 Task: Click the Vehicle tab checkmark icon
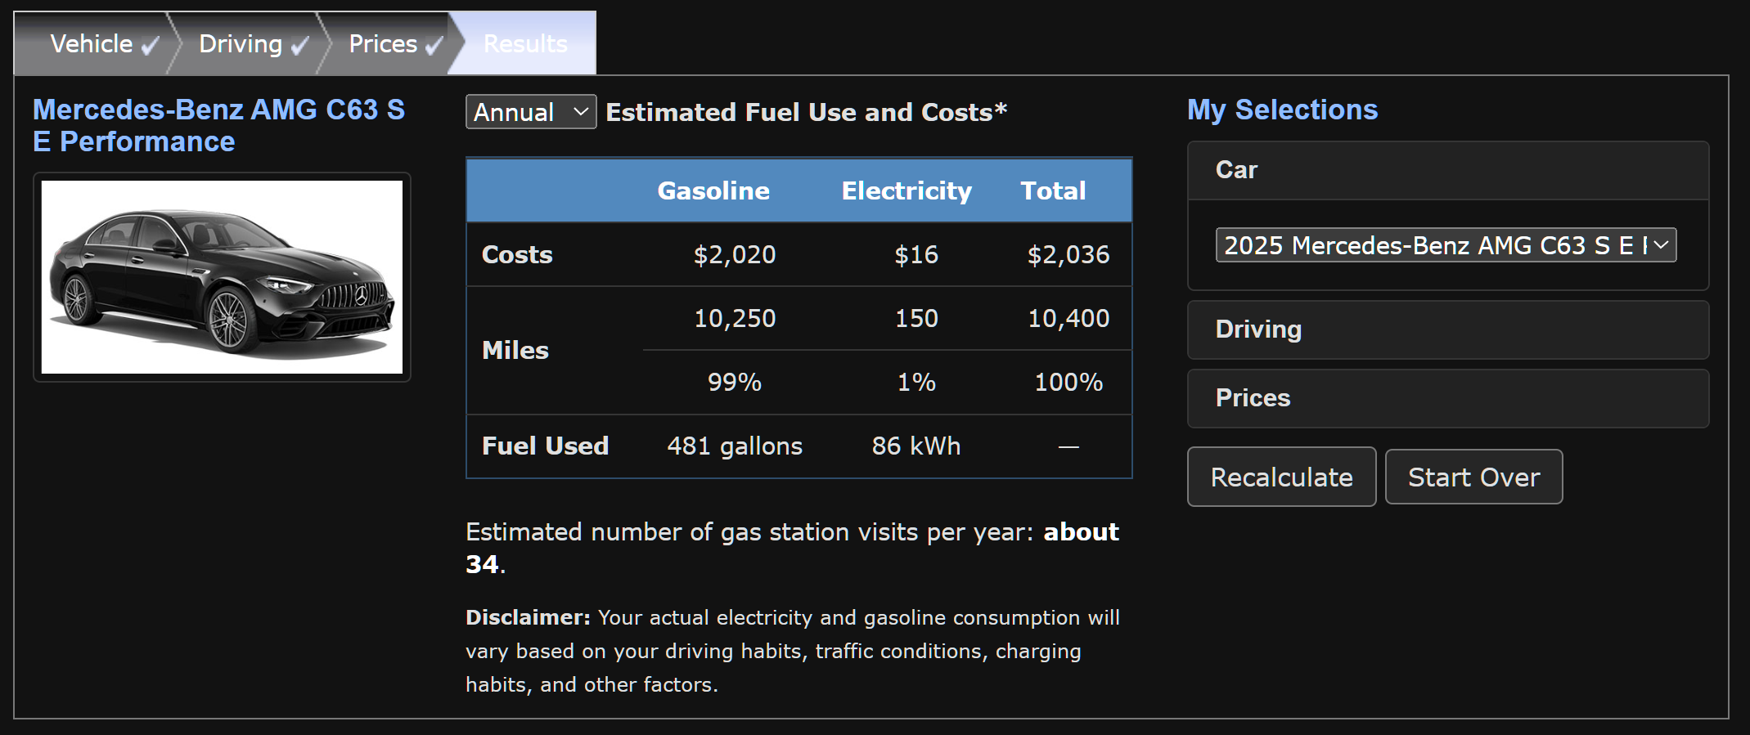150,46
